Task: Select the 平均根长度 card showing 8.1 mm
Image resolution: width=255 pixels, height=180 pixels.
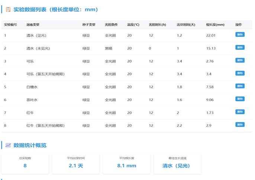Action: click(x=126, y=163)
